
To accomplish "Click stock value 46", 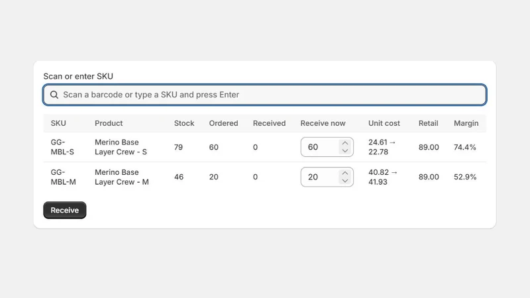I will point(179,177).
